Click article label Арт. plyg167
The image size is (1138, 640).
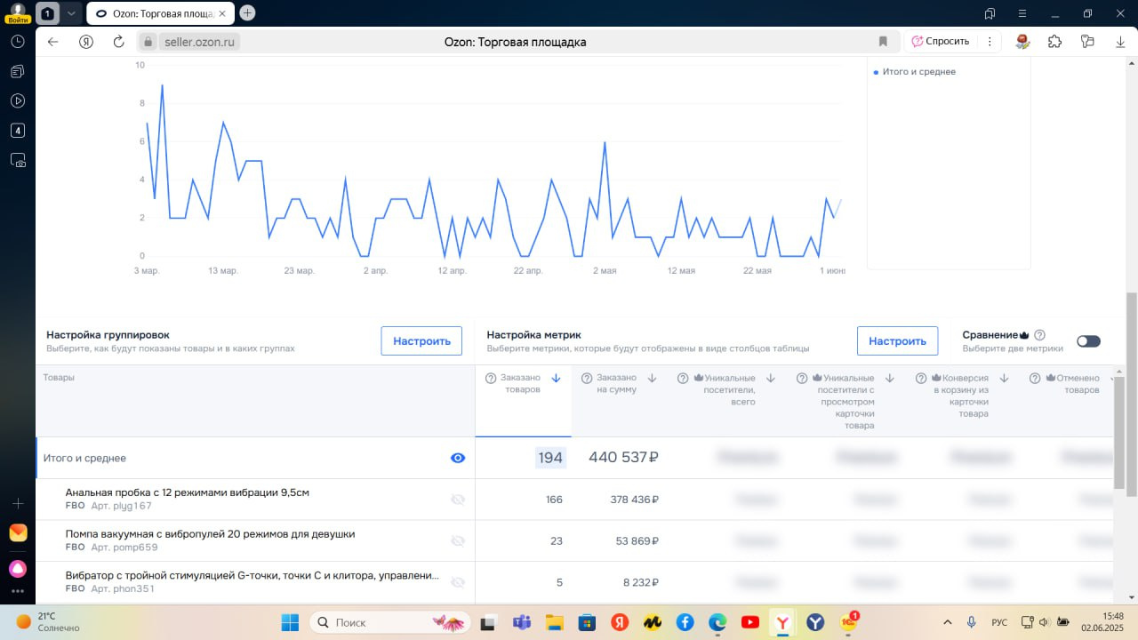click(121, 506)
